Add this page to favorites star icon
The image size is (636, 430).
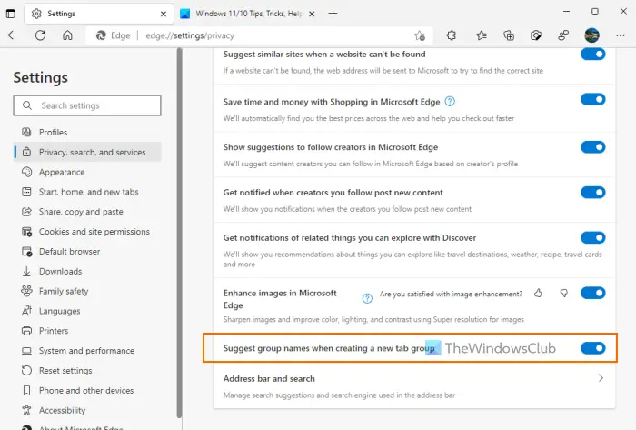click(x=420, y=35)
